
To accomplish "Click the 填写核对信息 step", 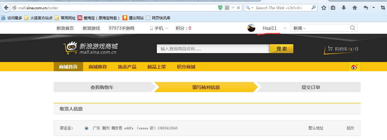I will [206, 87].
